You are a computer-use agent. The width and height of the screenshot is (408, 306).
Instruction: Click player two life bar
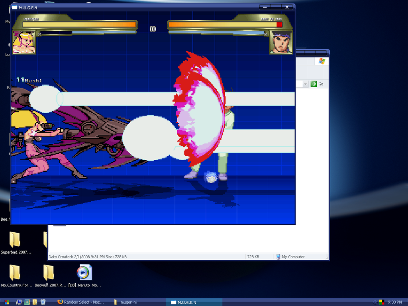coord(226,24)
